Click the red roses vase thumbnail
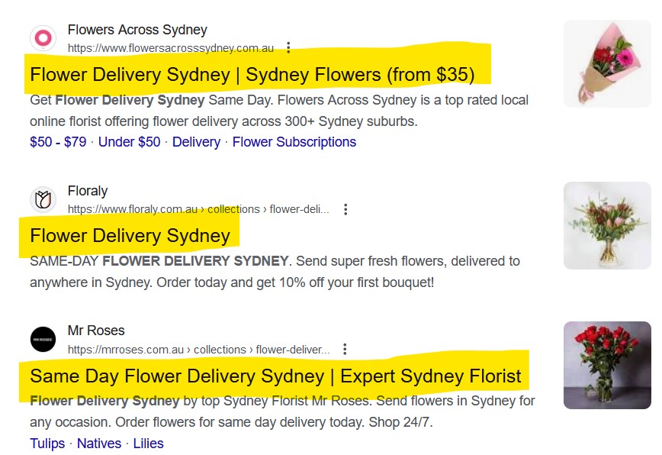The image size is (662, 455). (606, 364)
